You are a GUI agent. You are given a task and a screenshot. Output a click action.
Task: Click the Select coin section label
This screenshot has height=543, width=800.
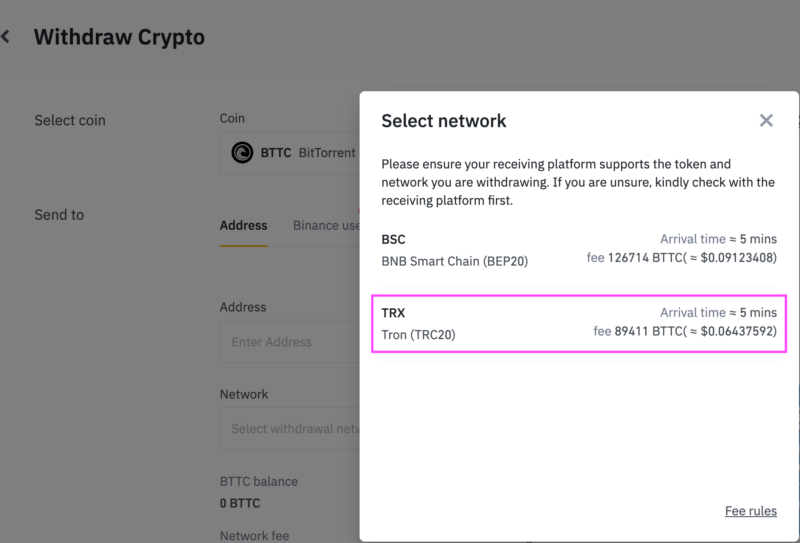tap(70, 120)
